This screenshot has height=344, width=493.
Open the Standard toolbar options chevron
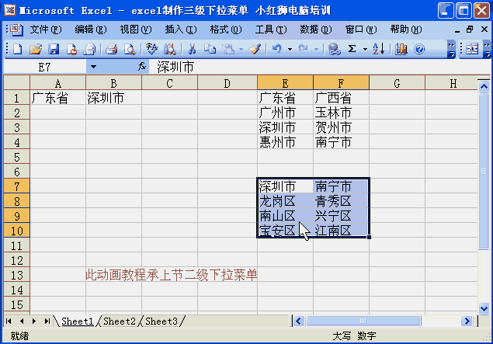click(451, 50)
